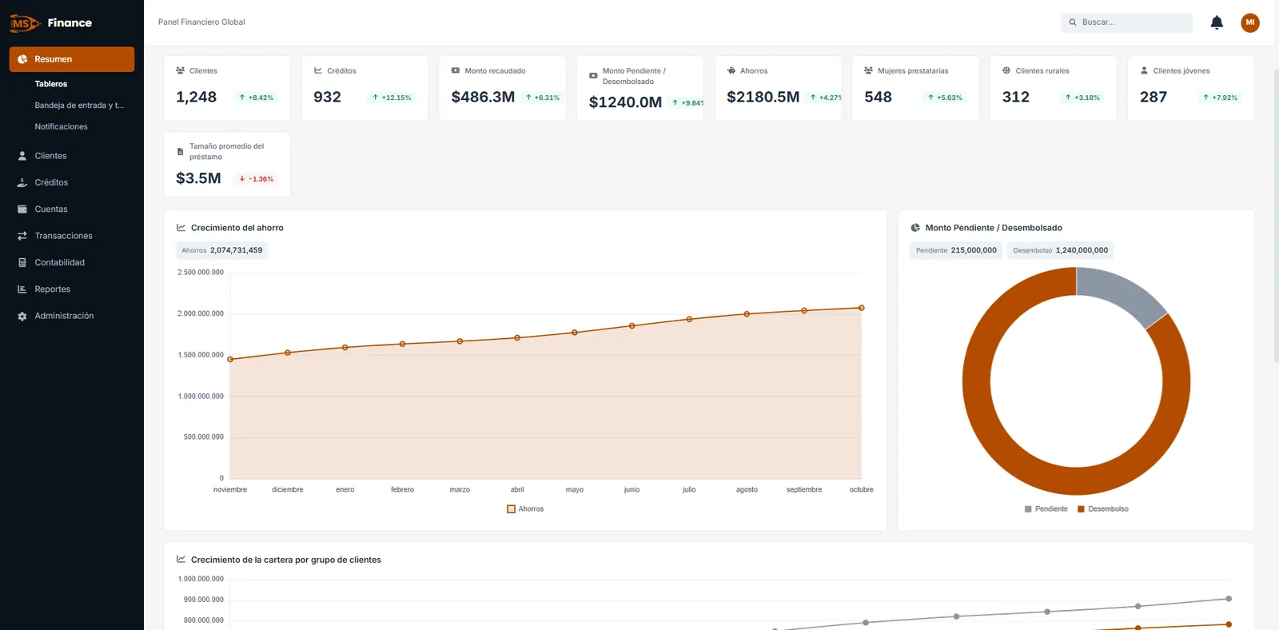This screenshot has height=630, width=1279.
Task: Click the Mujeres prestatarias people icon
Action: pyautogui.click(x=869, y=70)
